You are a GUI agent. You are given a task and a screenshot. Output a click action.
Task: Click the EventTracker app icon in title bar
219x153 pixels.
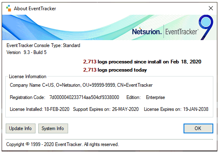click(x=9, y=8)
